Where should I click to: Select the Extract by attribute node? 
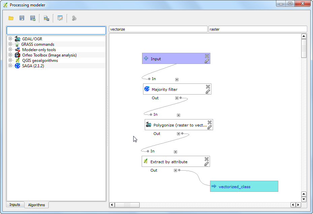(x=176, y=162)
